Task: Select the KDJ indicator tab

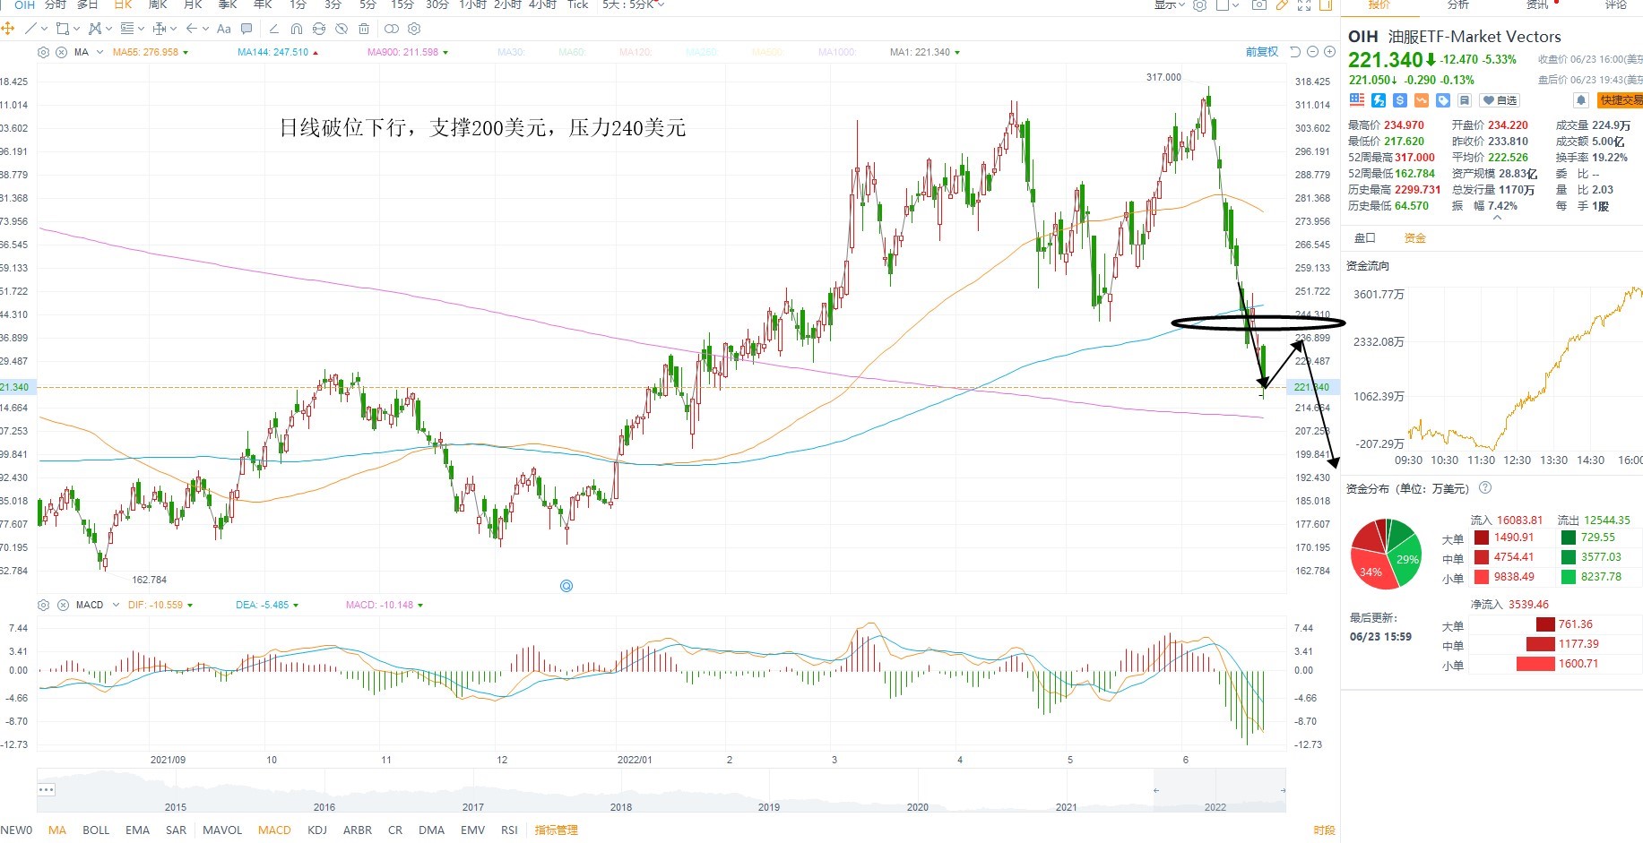Action: (x=317, y=830)
